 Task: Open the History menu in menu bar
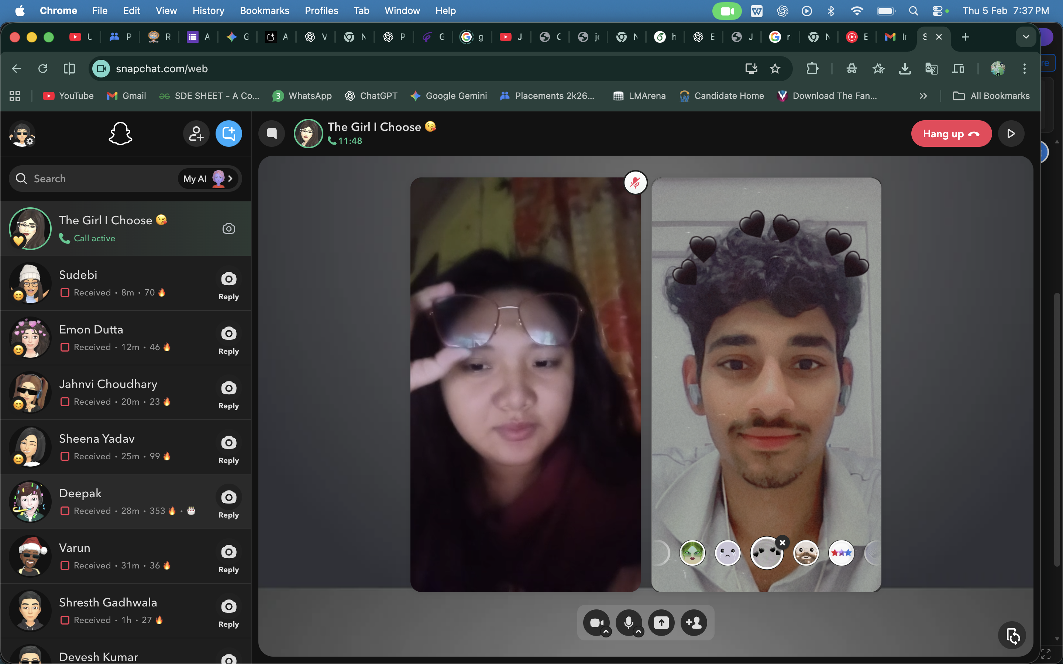pos(208,11)
